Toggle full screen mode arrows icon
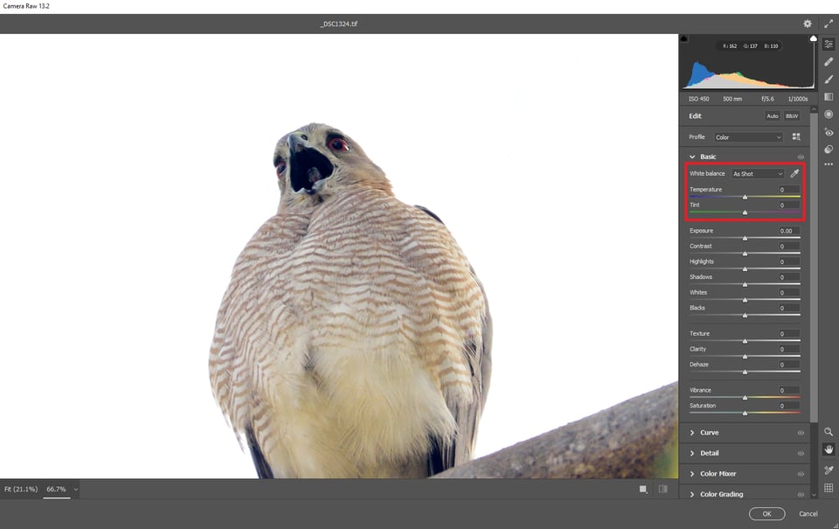The height and width of the screenshot is (529, 839). tap(829, 24)
